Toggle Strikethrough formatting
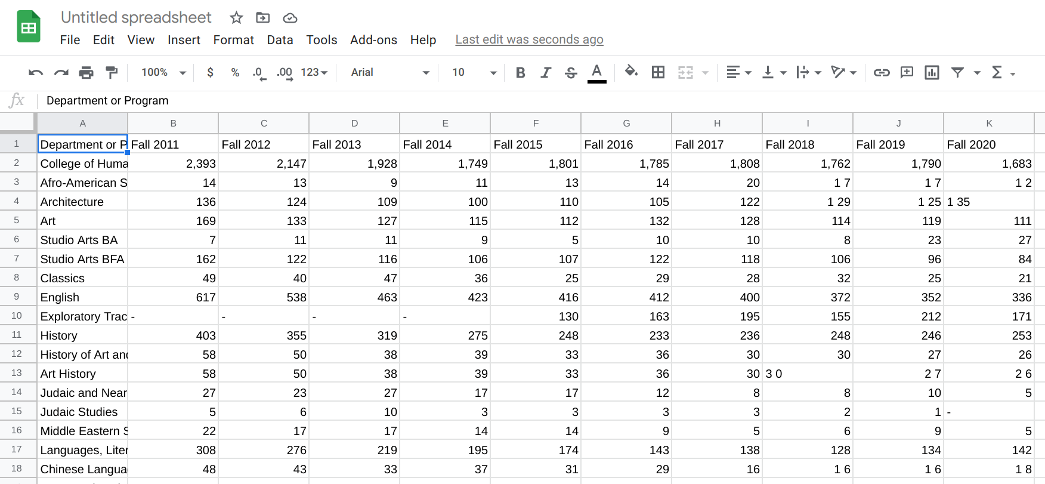1045x484 pixels. [x=571, y=73]
